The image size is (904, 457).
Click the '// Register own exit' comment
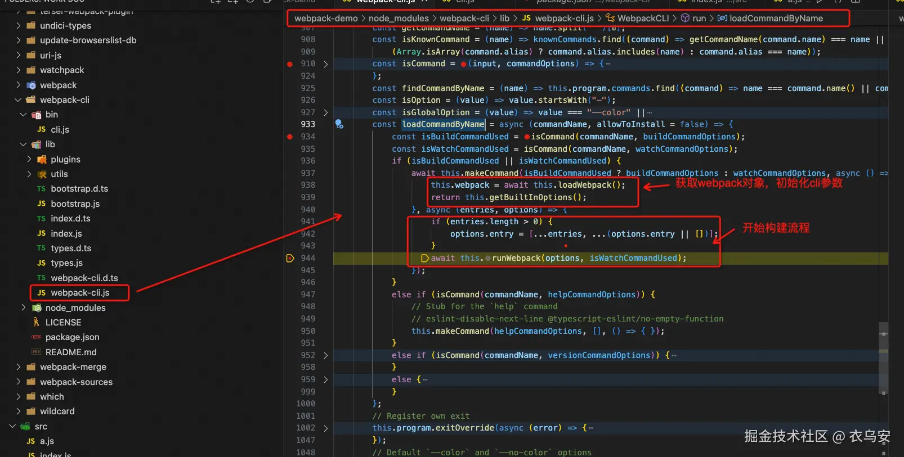pos(420,416)
